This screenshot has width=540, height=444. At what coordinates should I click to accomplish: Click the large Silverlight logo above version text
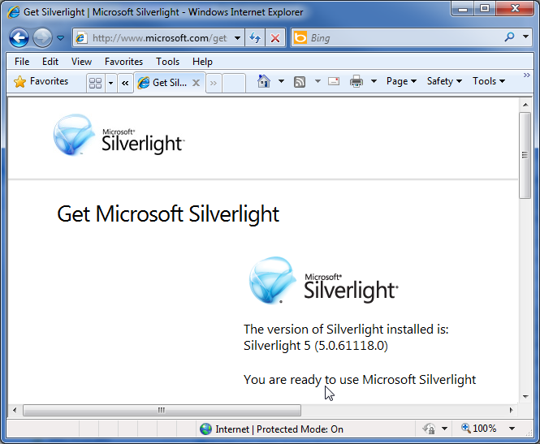(x=323, y=280)
